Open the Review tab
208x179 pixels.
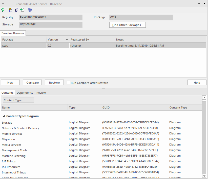pyautogui.click(x=41, y=93)
